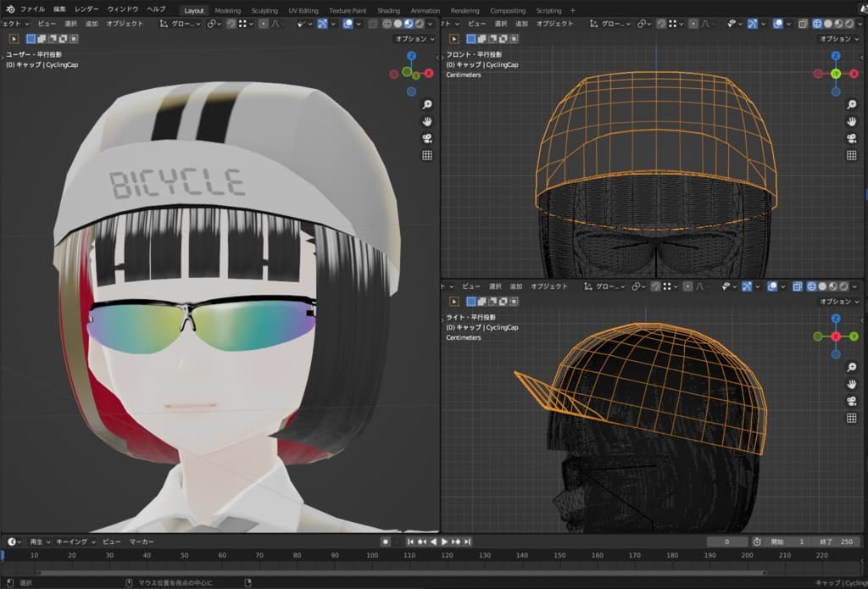Select wireframe shading in front viewport header
Viewport: 868px width, 589px height.
coord(816,24)
